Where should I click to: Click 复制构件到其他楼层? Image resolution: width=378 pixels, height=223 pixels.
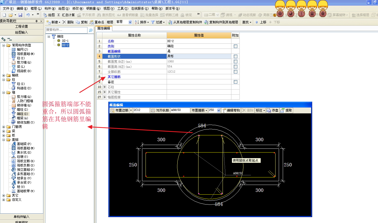(x=221, y=22)
